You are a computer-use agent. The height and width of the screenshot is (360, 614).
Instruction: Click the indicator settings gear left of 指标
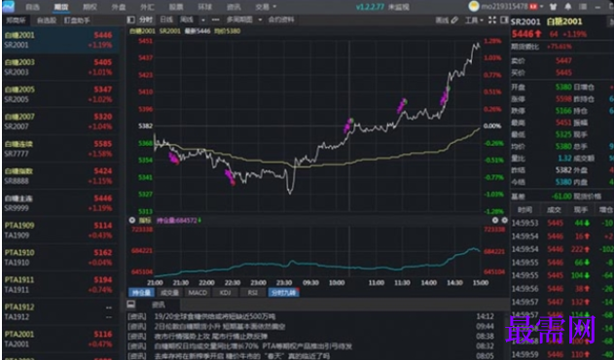(132, 221)
